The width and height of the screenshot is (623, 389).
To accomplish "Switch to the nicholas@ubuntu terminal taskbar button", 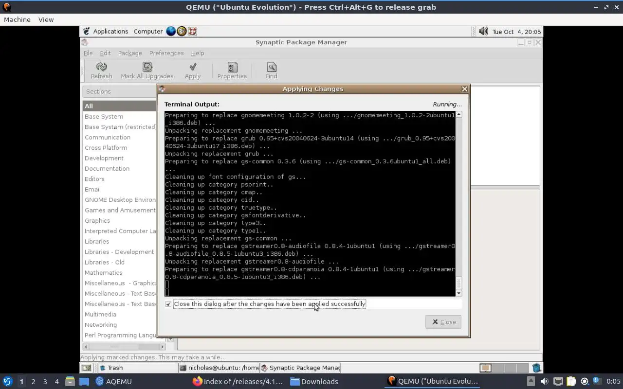I will coord(219,368).
